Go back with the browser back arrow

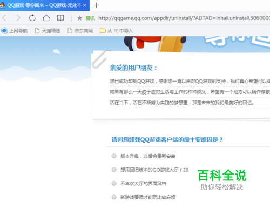(4, 18)
